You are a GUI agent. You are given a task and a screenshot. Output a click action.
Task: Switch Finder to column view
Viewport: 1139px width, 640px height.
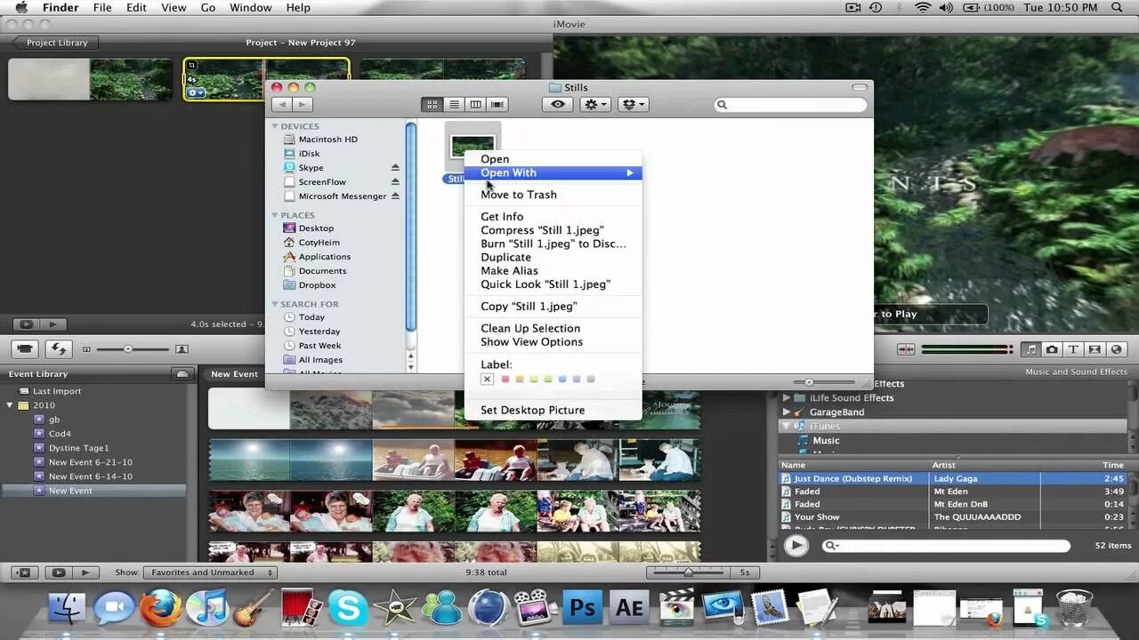pyautogui.click(x=475, y=104)
